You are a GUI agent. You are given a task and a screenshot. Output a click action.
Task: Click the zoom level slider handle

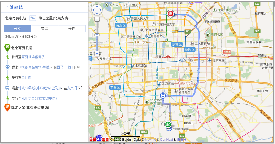coord(97,35)
